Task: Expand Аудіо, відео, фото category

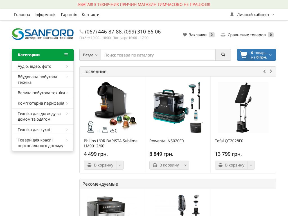Action: click(x=67, y=66)
